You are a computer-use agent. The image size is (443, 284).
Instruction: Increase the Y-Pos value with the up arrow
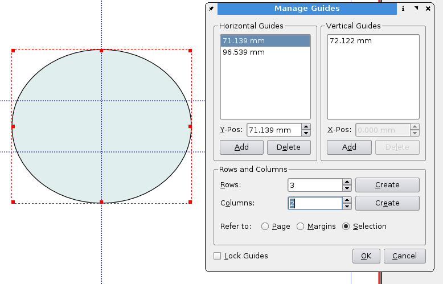point(306,126)
